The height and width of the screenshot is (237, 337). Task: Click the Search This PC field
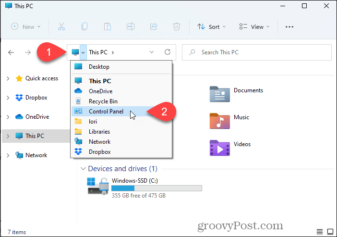click(x=257, y=52)
